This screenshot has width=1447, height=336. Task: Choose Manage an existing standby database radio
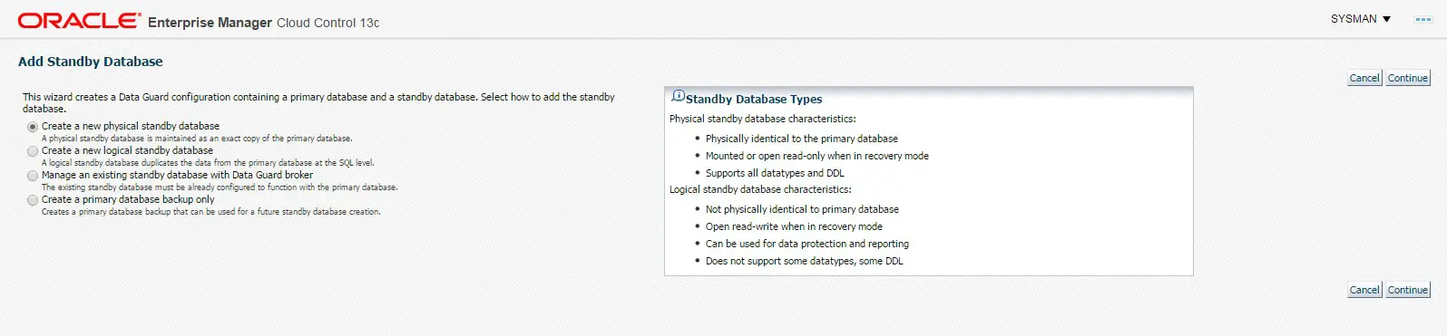[x=33, y=176]
